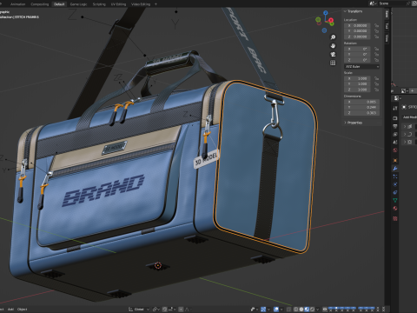The width and height of the screenshot is (417, 313).
Task: Select rendered viewport shading
Action: click(x=312, y=310)
